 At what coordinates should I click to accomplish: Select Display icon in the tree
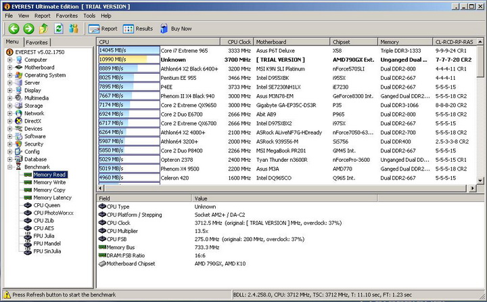pyautogui.click(x=19, y=90)
